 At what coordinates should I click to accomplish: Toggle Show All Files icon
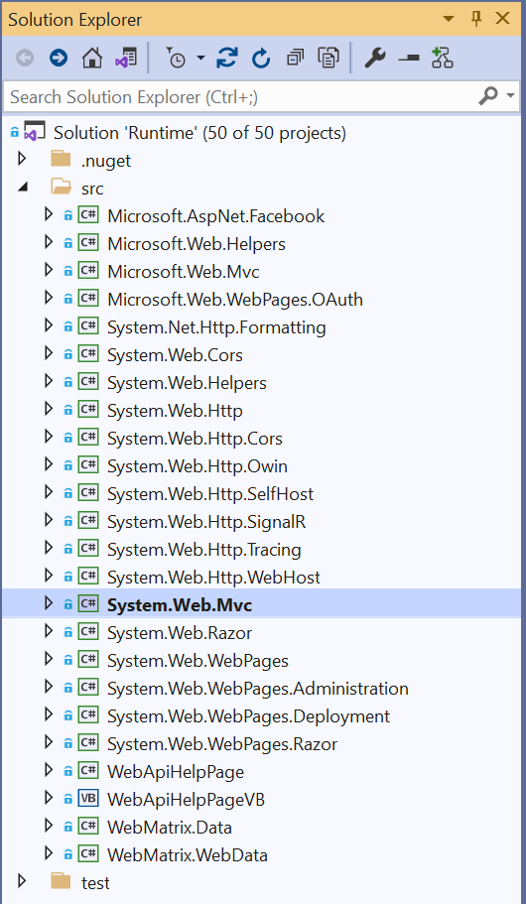tap(329, 58)
